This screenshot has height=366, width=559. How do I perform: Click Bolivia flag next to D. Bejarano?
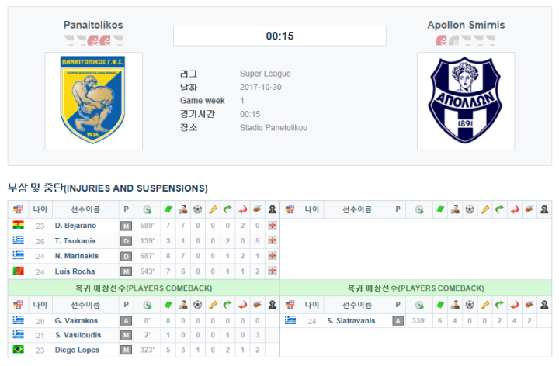(18, 225)
